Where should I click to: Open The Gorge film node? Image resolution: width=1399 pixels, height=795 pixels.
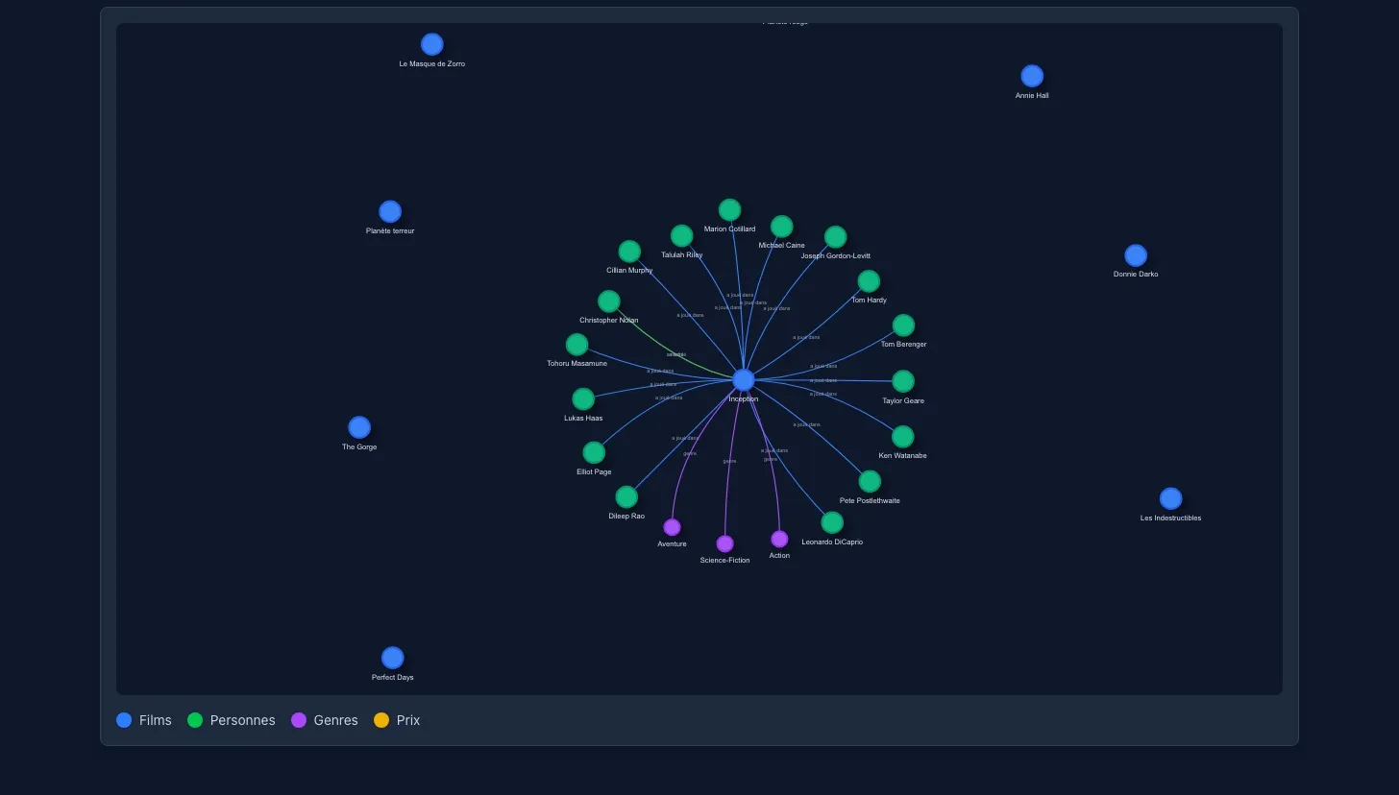tap(359, 427)
